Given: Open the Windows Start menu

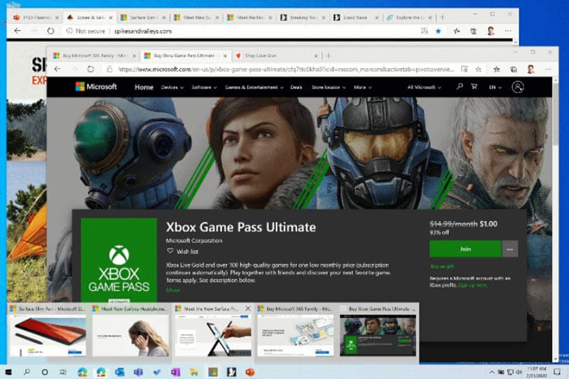Looking at the screenshot, I should (x=9, y=372).
